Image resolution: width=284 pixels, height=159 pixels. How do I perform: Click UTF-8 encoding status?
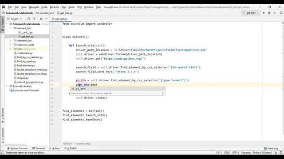[x=236, y=153]
